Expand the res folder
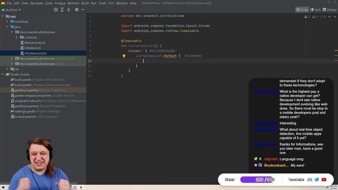The image size is (338, 190). 7,69
